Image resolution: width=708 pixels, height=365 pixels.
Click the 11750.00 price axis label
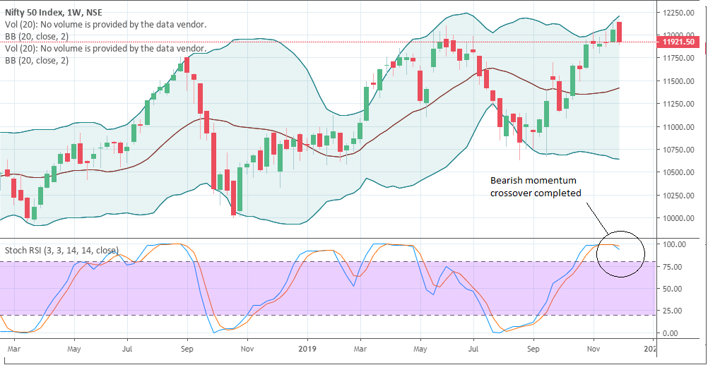click(678, 58)
